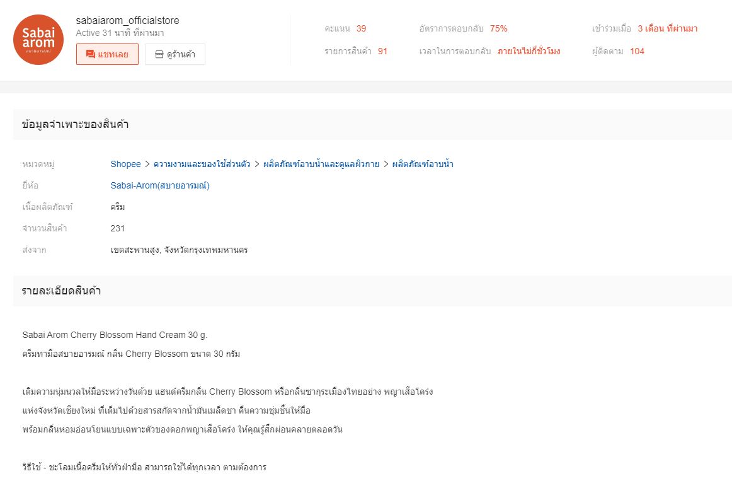732x493 pixels.
Task: Click the Sabai arom shop logo
Action: pyautogui.click(x=38, y=40)
